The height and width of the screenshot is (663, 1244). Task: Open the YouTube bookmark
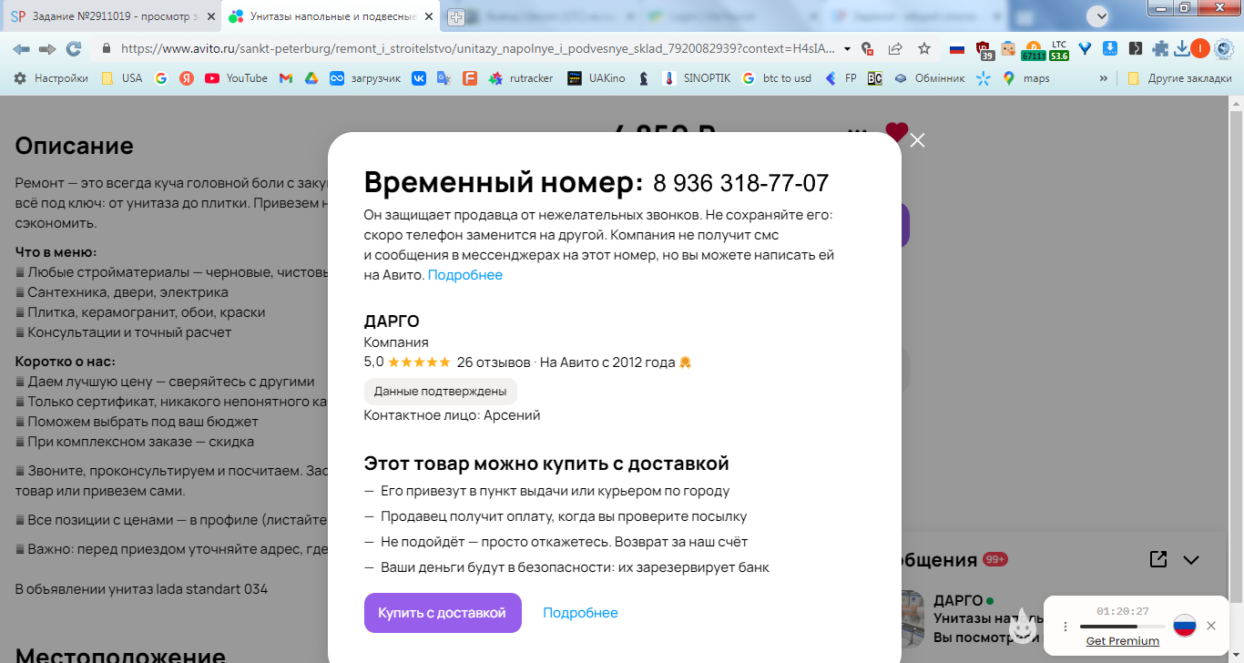pyautogui.click(x=237, y=78)
